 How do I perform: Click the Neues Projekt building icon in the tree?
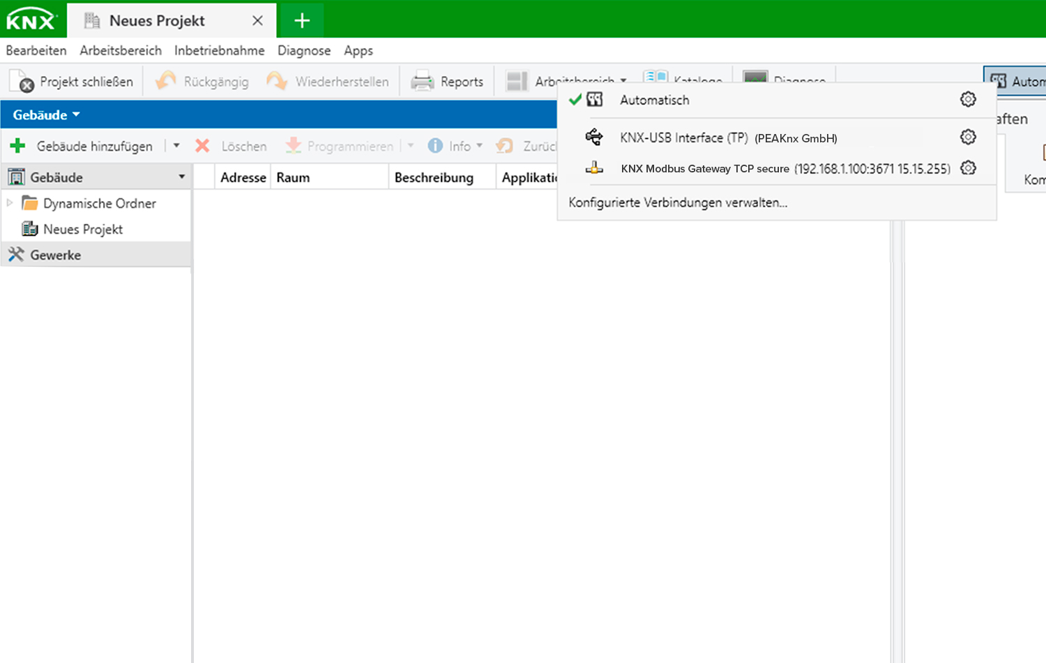click(x=29, y=229)
